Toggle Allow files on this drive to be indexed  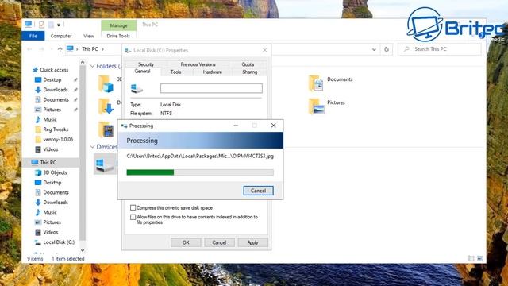(x=133, y=217)
